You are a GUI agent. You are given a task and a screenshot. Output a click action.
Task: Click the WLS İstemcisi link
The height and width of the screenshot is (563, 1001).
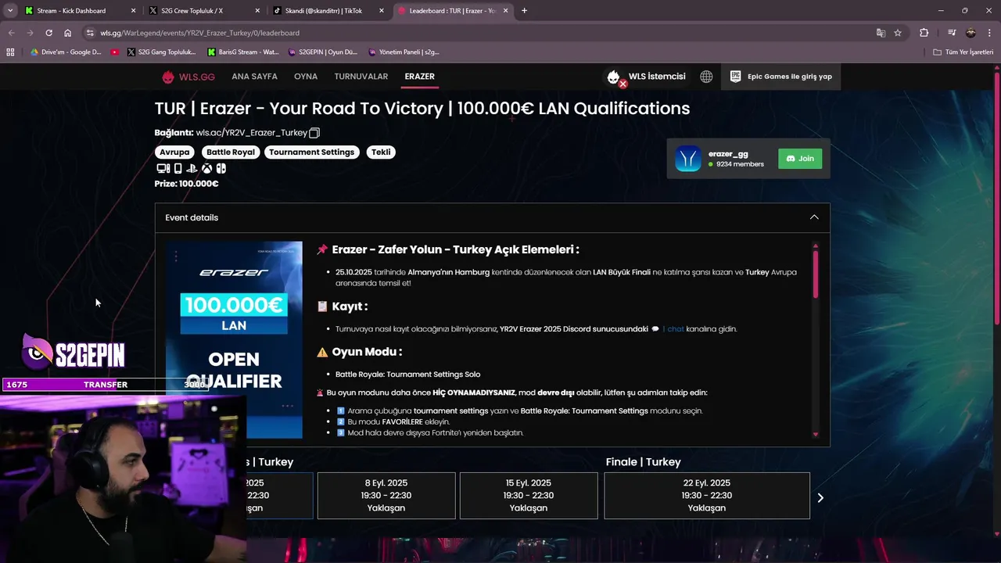coord(657,77)
